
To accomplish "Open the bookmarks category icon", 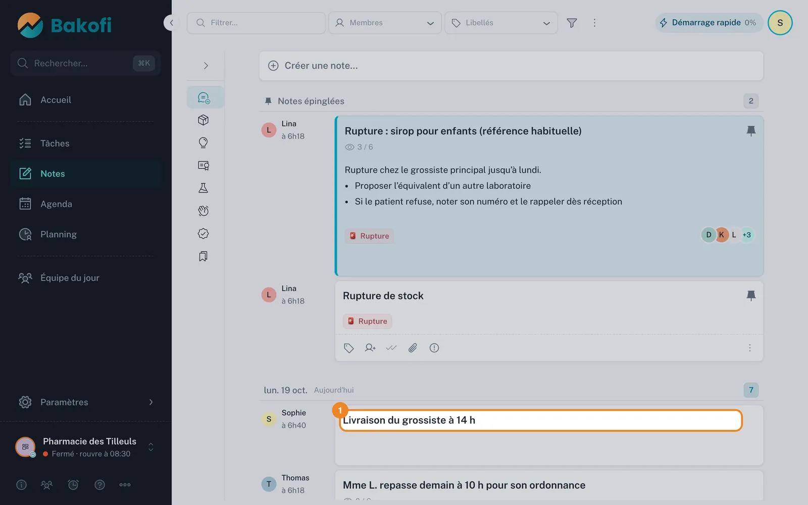I will click(x=204, y=257).
